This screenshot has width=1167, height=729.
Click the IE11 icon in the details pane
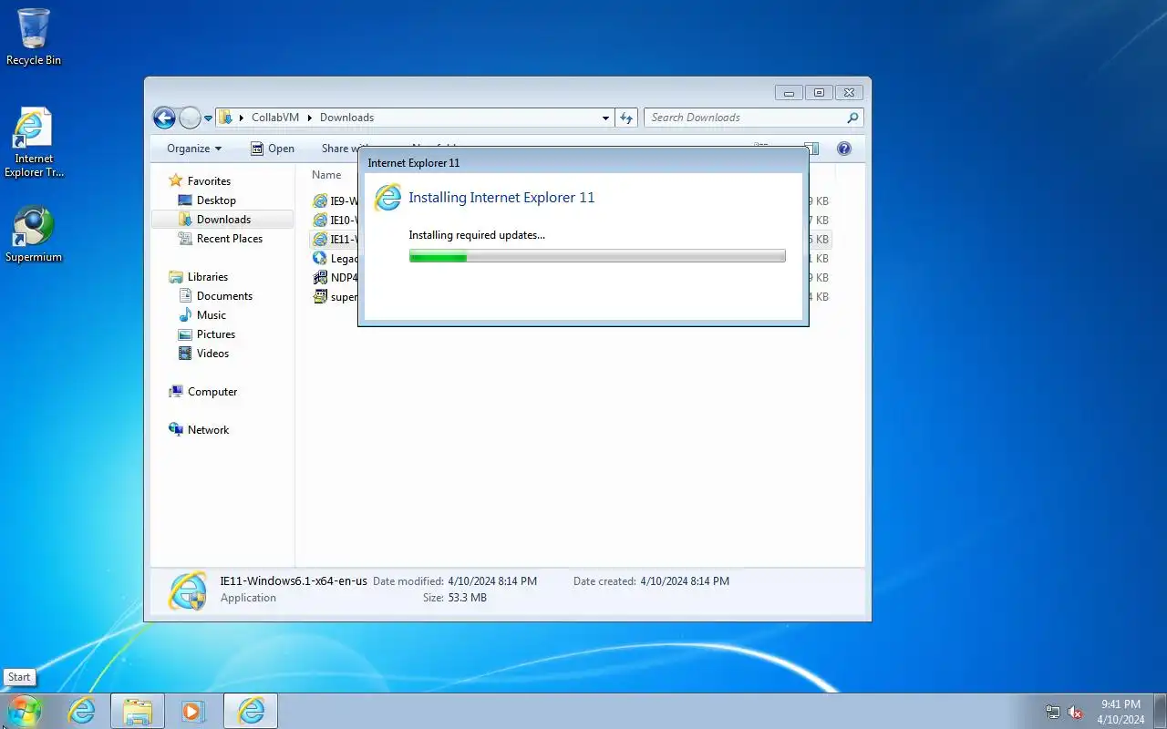(x=188, y=590)
